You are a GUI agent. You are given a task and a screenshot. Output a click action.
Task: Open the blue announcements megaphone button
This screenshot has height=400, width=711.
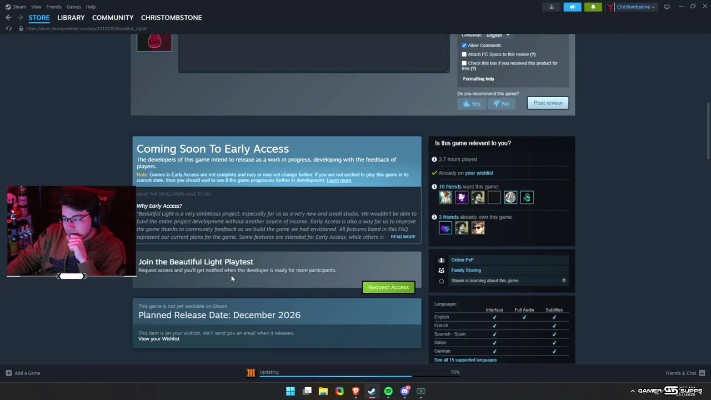pyautogui.click(x=572, y=7)
